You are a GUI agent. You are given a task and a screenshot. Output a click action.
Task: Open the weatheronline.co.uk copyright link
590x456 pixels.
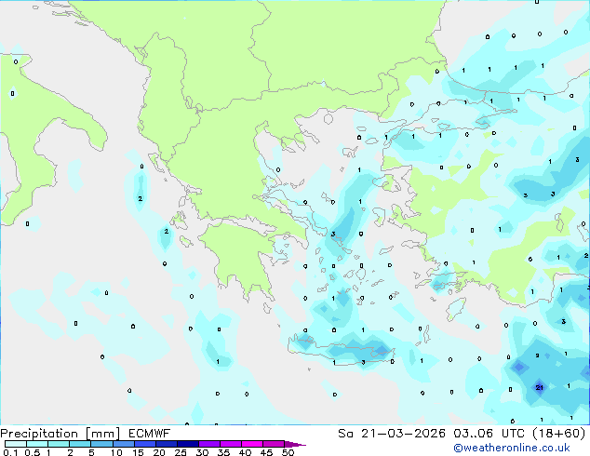512,448
